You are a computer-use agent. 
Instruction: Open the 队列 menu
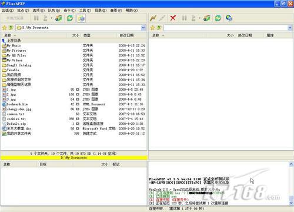pyautogui.click(x=54, y=11)
